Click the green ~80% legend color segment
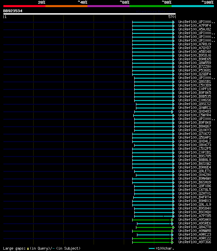 tap(151, 6)
